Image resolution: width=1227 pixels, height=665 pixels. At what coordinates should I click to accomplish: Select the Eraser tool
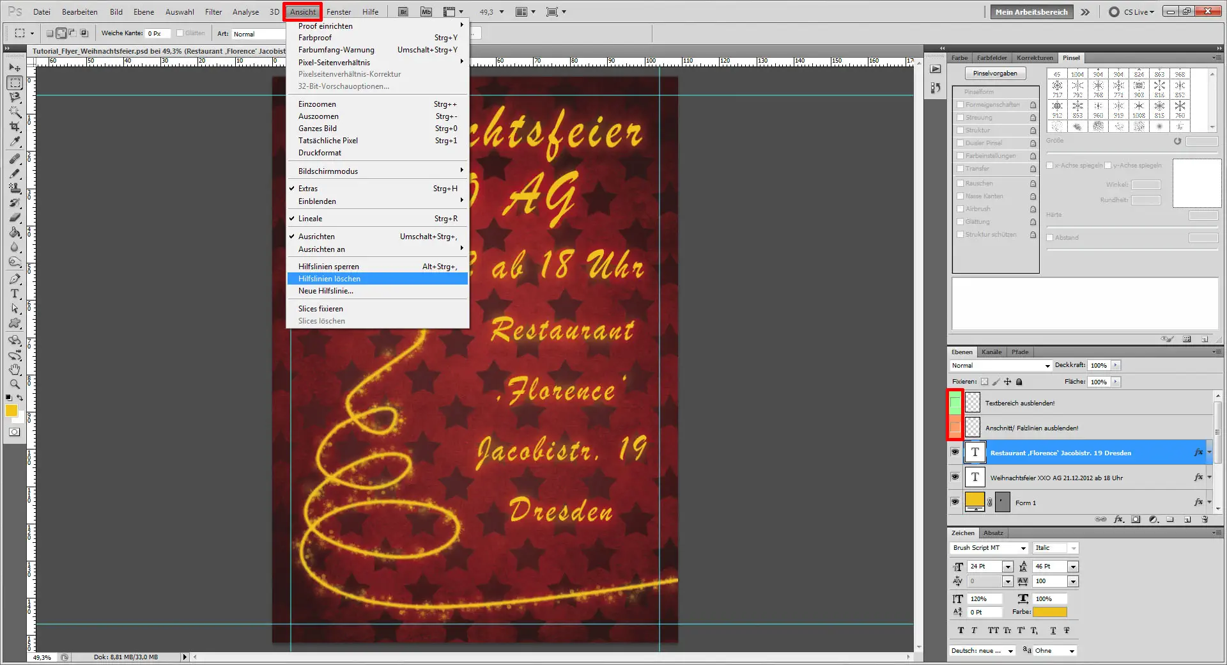(15, 218)
